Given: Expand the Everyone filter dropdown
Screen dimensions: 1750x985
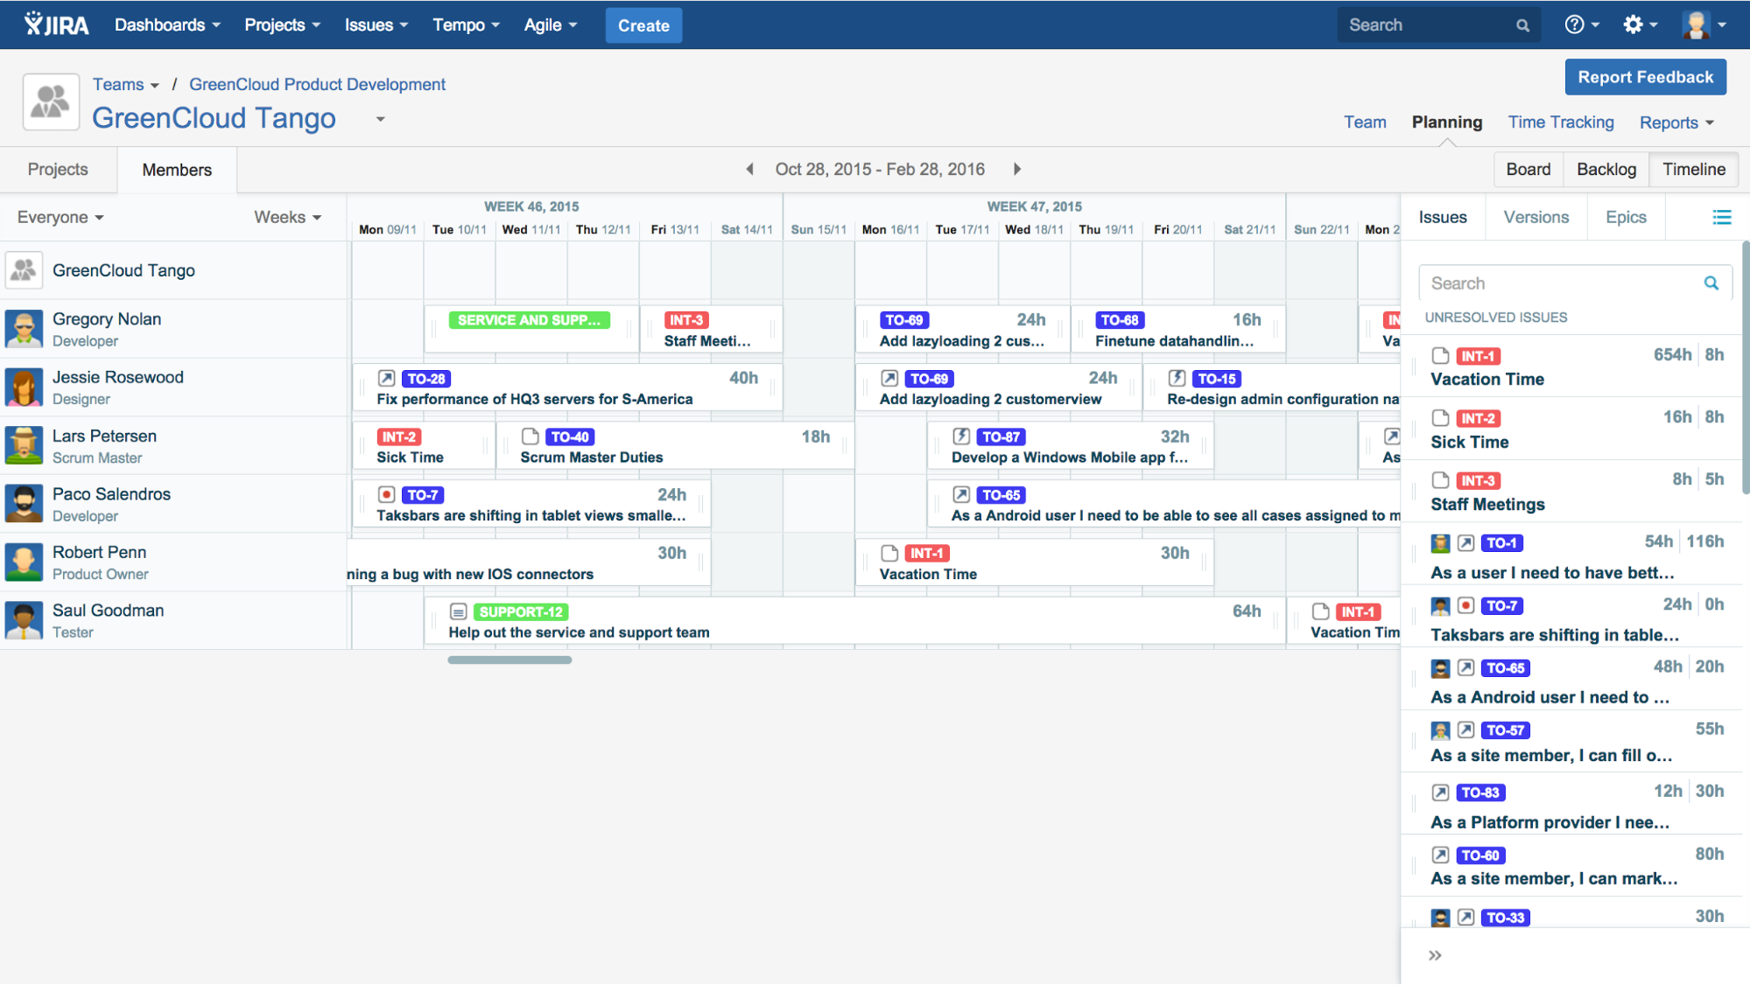Looking at the screenshot, I should coord(60,217).
